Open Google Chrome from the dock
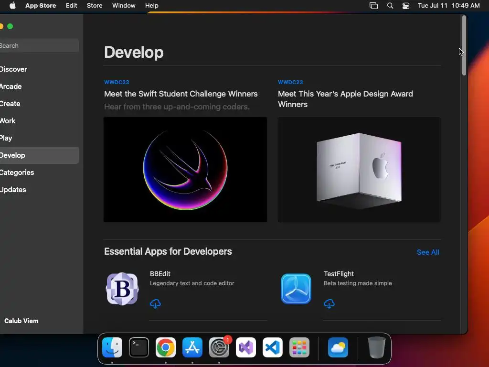The height and width of the screenshot is (367, 489). click(166, 347)
